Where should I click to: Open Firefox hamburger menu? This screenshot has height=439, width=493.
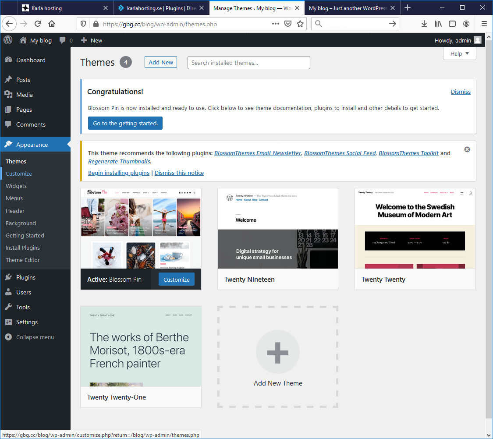484,24
